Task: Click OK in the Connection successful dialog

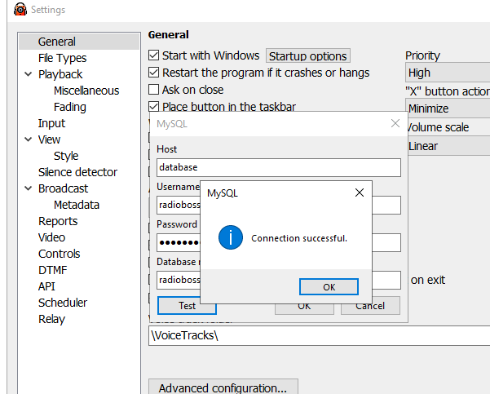Action: (x=329, y=287)
